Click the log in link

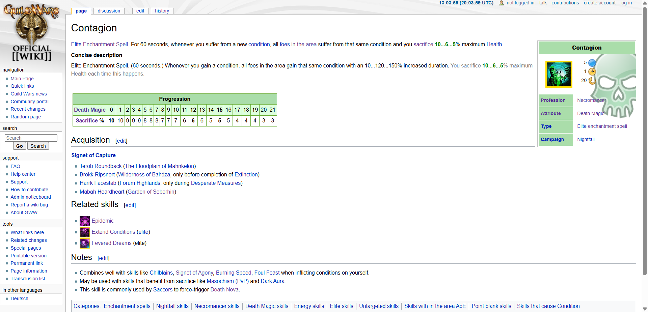coord(626,3)
